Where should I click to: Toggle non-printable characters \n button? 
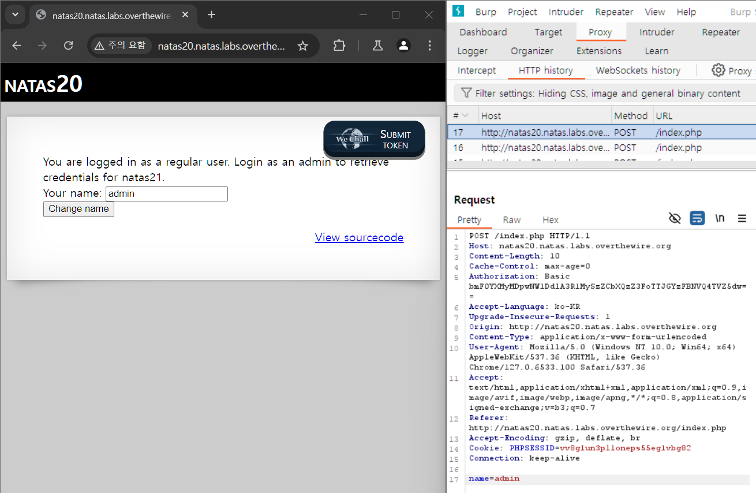720,218
